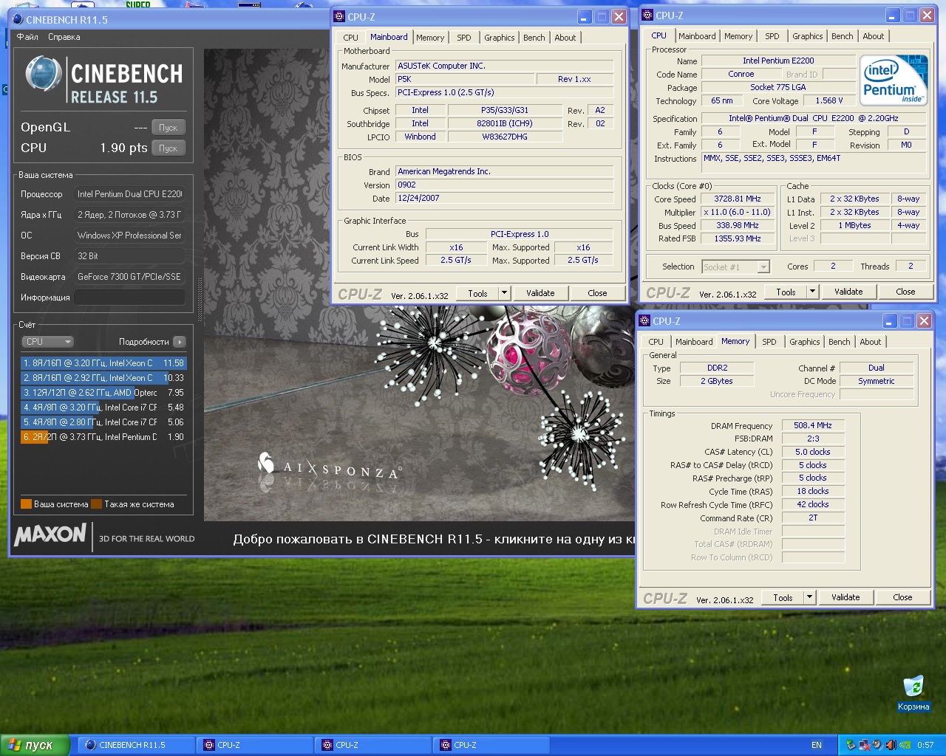Click the Core Voltage value 1.568 V
The image size is (946, 756).
tap(829, 100)
